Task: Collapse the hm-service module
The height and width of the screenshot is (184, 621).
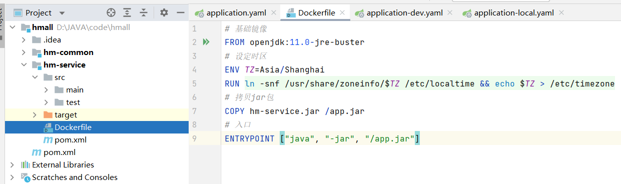Action: pyautogui.click(x=23, y=65)
